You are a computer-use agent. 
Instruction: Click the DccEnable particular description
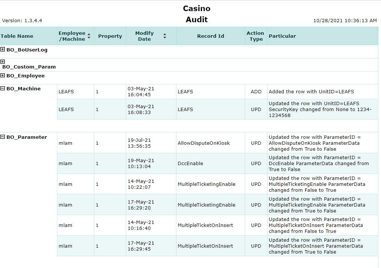318,163
